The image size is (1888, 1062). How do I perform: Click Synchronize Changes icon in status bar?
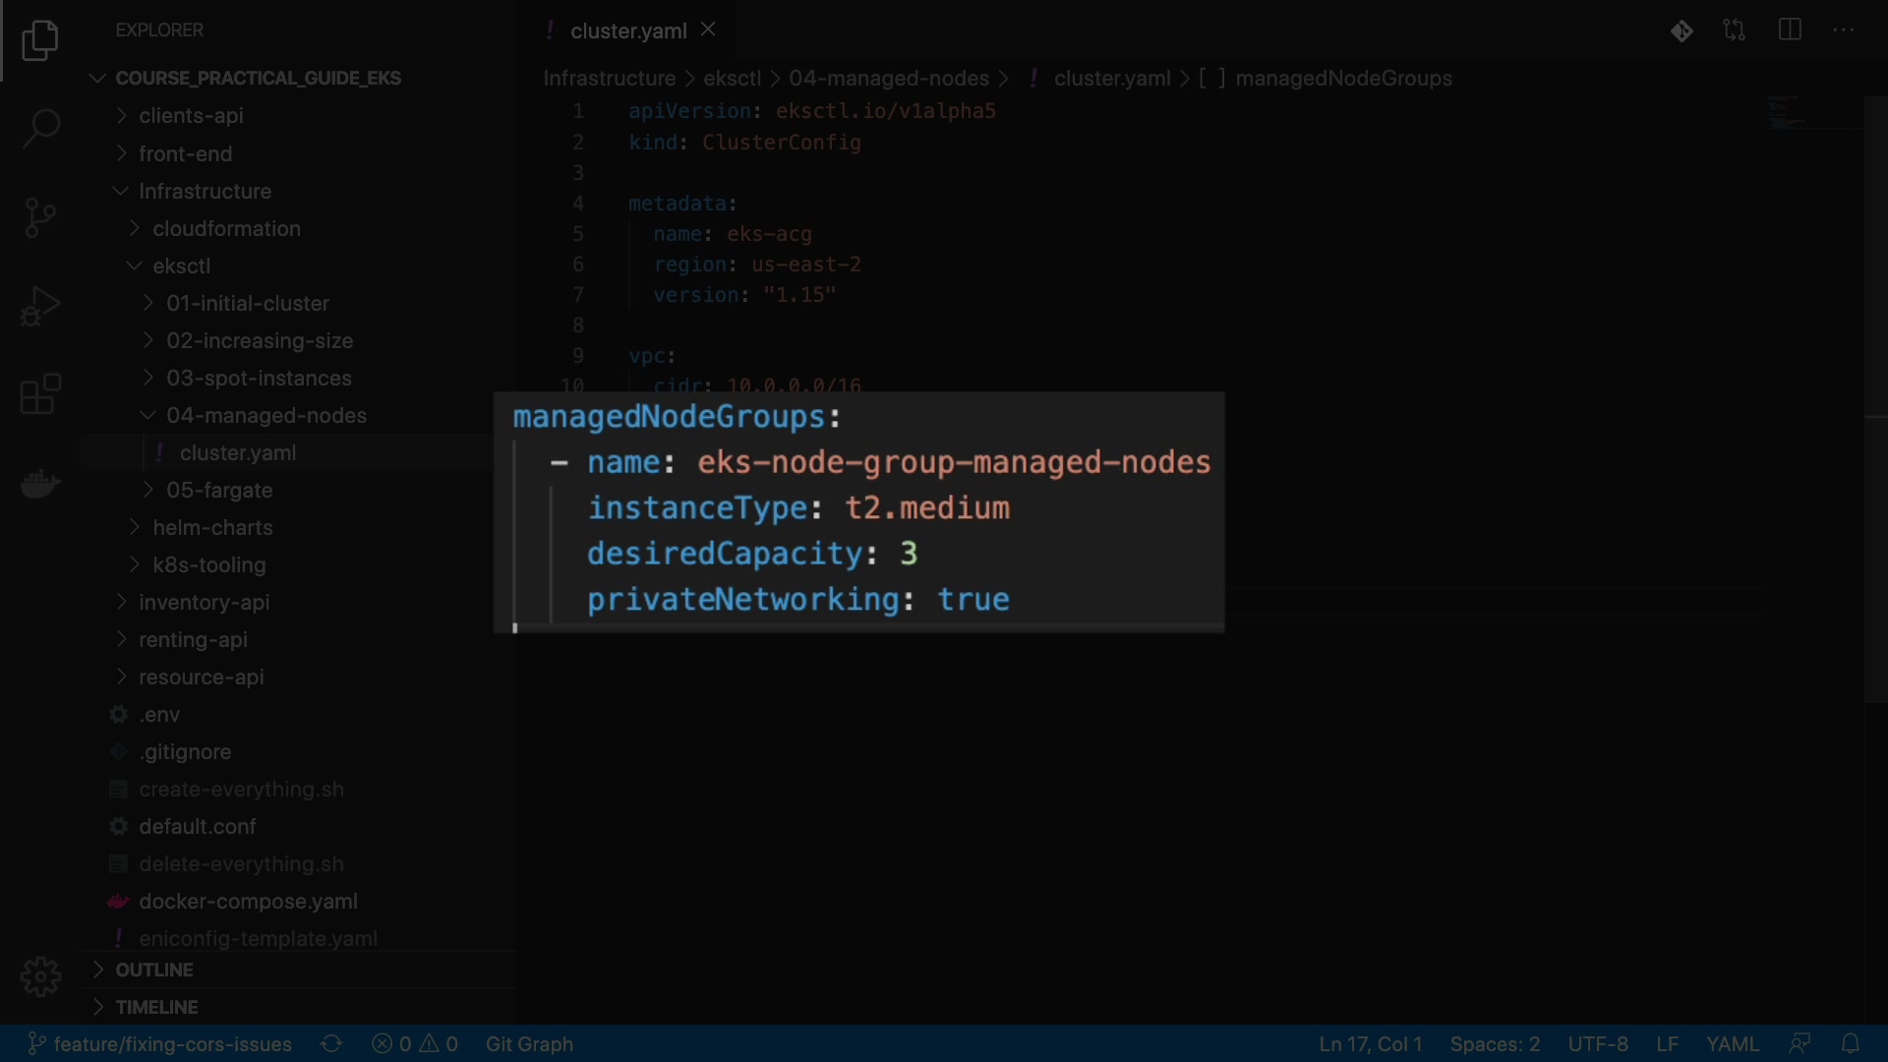pos(331,1043)
